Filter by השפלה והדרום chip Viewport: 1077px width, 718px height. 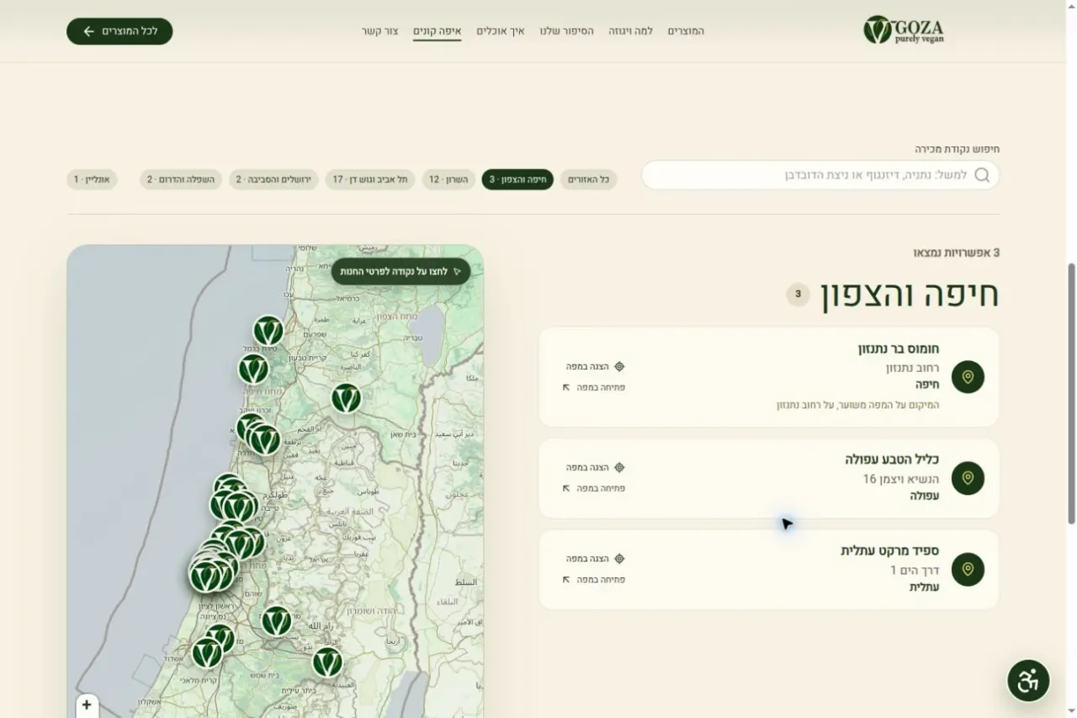[181, 179]
